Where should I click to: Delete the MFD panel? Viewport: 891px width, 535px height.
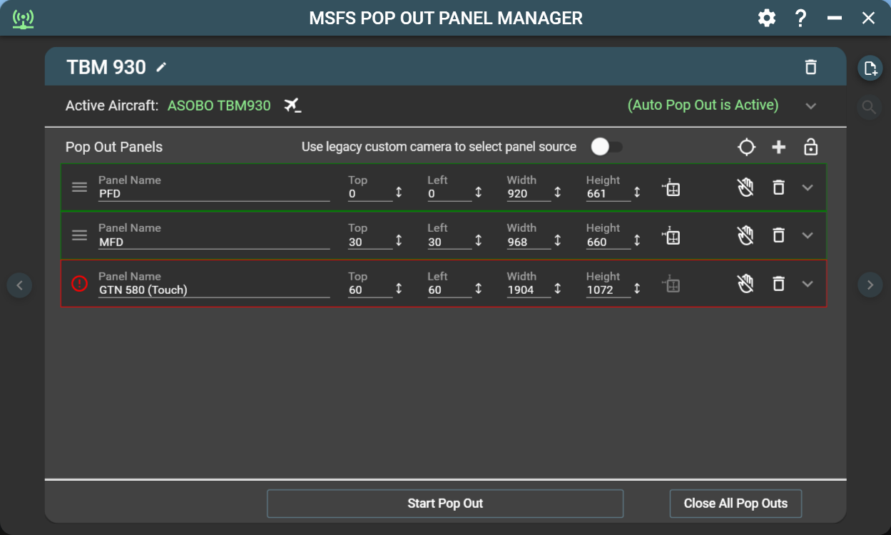[779, 235]
